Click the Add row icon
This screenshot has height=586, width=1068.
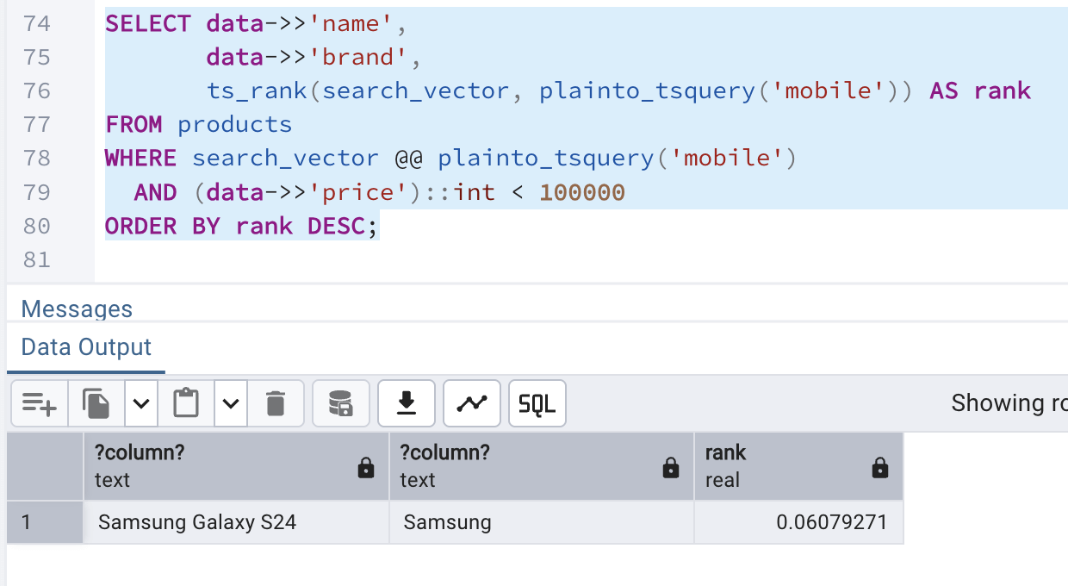(x=39, y=403)
